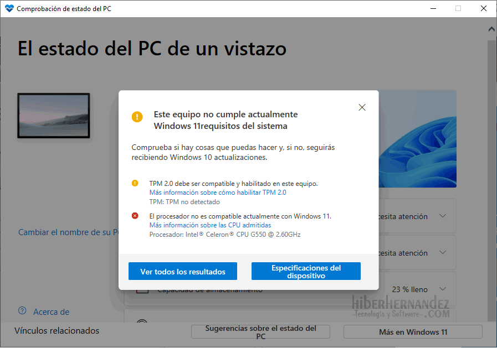Click the yellow warning icon beside TPM 2.0
Viewport: 497px width, 348px height.
click(135, 183)
